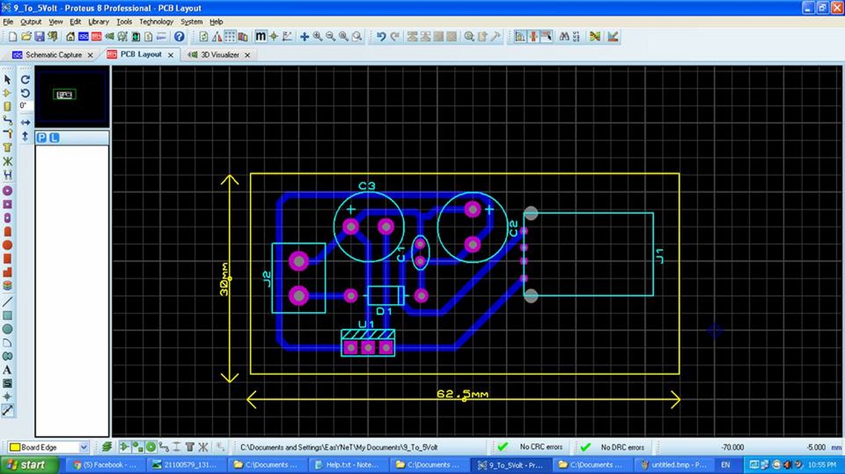Open the Home page icon
845x474 pixels.
click(71, 36)
